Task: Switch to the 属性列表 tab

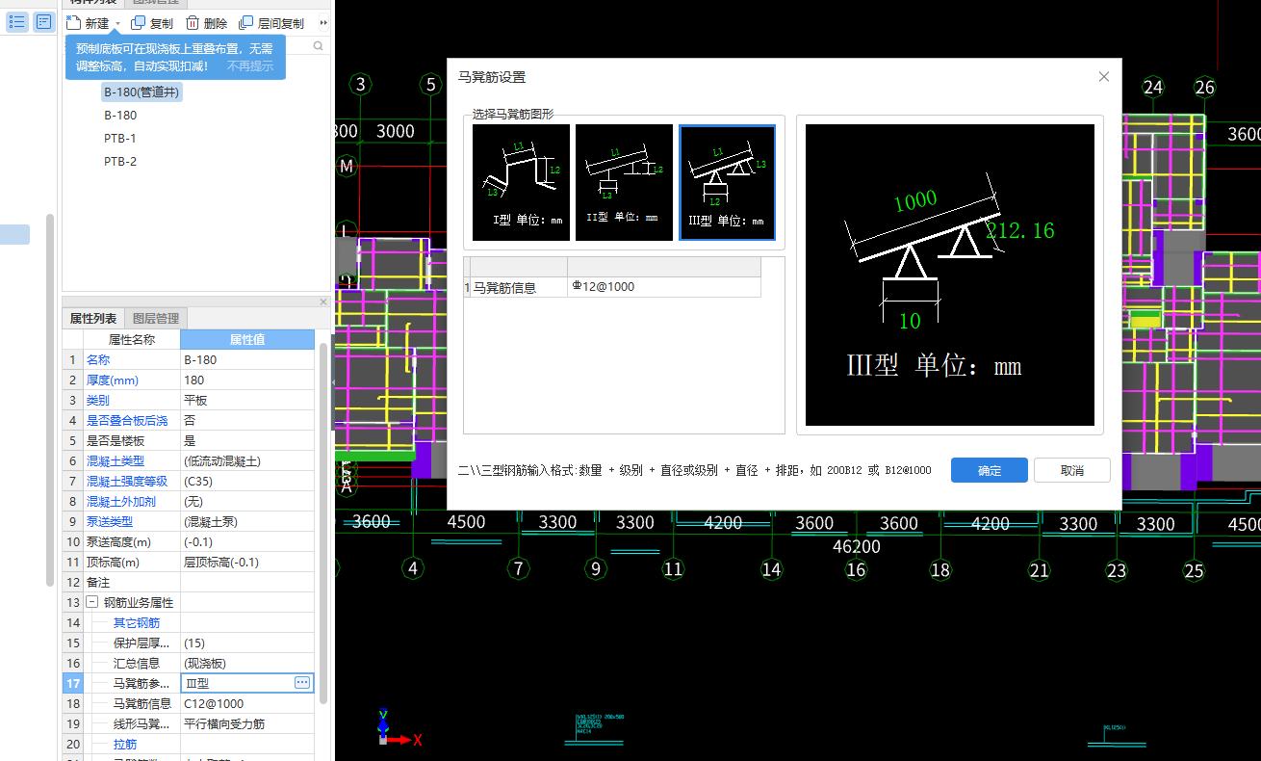Action: pos(93,319)
